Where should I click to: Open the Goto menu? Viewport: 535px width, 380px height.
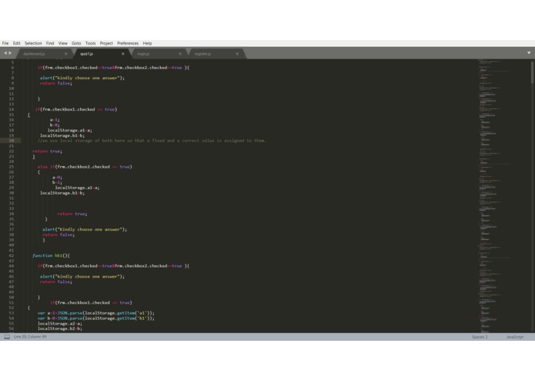(x=76, y=43)
